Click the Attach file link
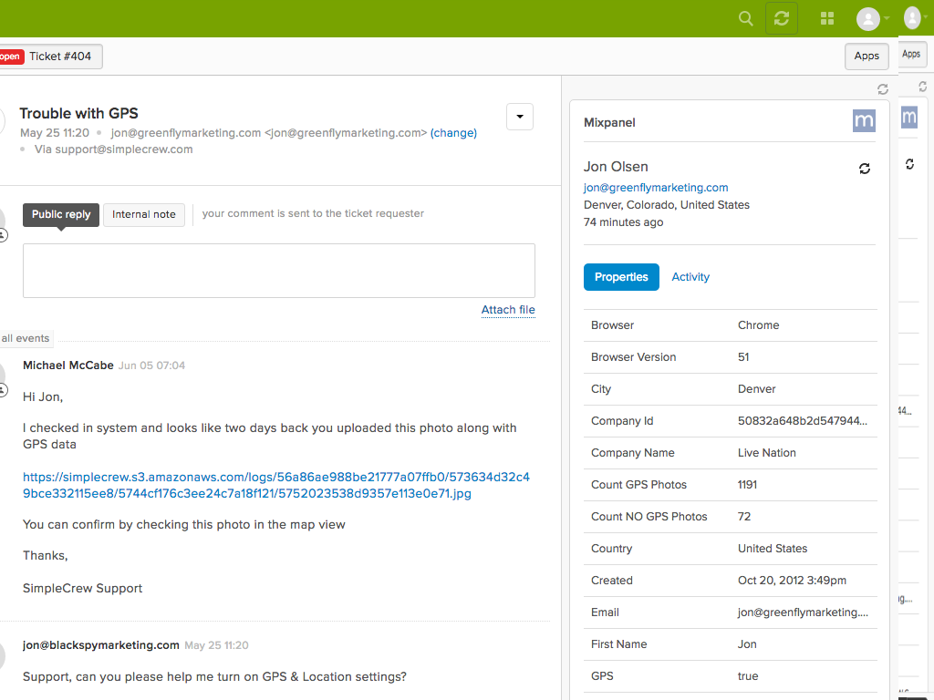 point(507,310)
